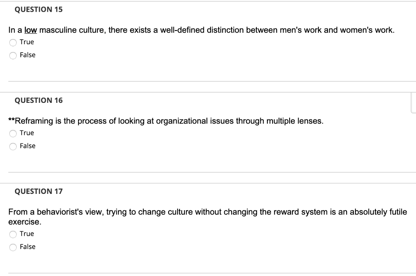This screenshot has width=416, height=276.
Task: Select False for Question 15
Action: click(x=13, y=55)
